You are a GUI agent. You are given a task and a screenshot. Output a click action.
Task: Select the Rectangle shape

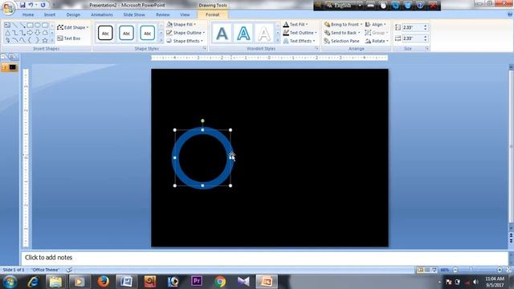pyautogui.click(x=30, y=25)
